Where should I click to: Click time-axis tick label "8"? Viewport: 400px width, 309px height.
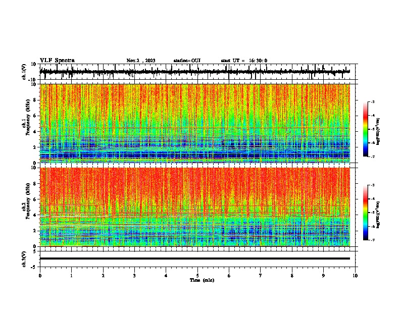(x=292, y=276)
